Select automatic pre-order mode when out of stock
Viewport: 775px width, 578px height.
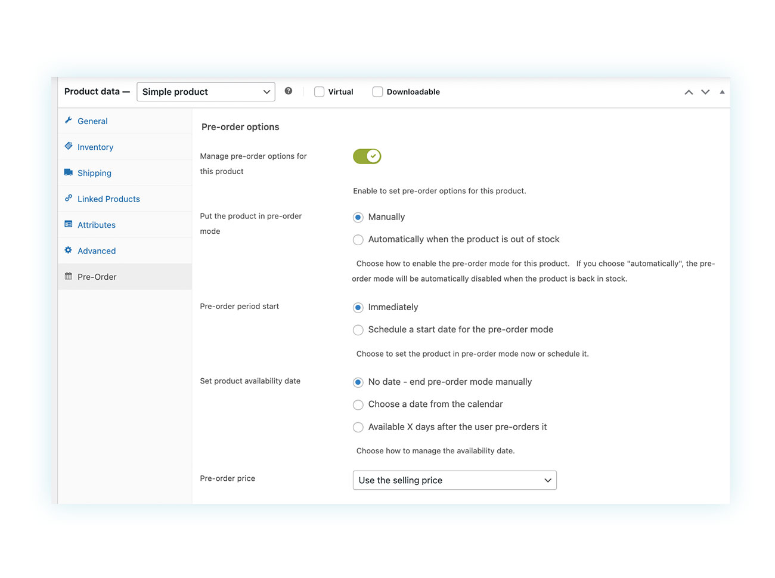(358, 239)
